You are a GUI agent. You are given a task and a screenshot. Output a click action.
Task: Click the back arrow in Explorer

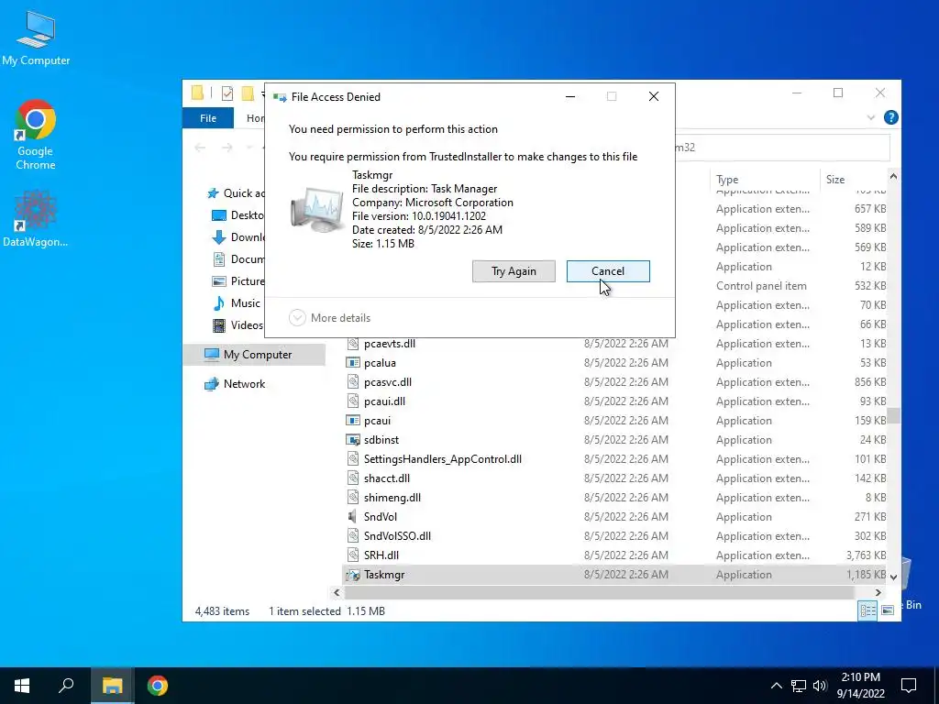pyautogui.click(x=200, y=148)
